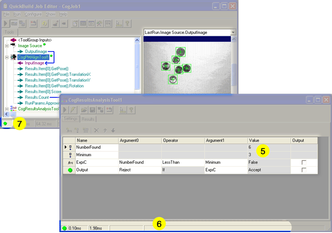Tick Output checkbox in the Output row

click(x=304, y=170)
